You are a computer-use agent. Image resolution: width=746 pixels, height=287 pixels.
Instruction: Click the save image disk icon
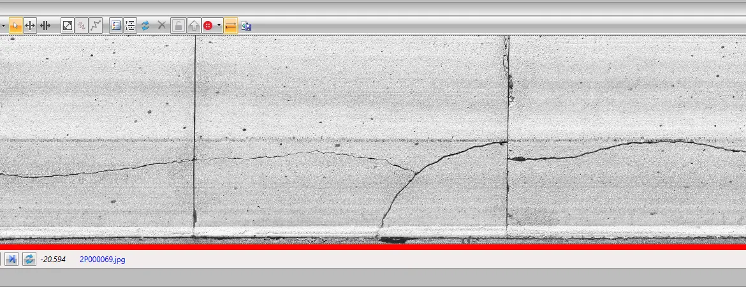pos(246,26)
